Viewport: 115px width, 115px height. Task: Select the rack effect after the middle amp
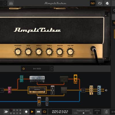pyautogui.click(x=53, y=90)
